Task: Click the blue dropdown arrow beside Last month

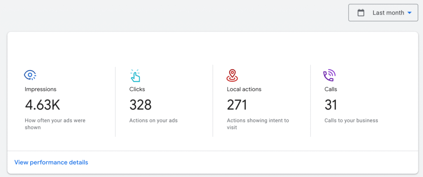Action: [409, 13]
